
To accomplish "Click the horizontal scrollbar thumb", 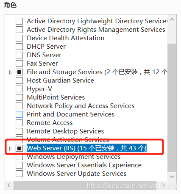I will click(85, 185).
